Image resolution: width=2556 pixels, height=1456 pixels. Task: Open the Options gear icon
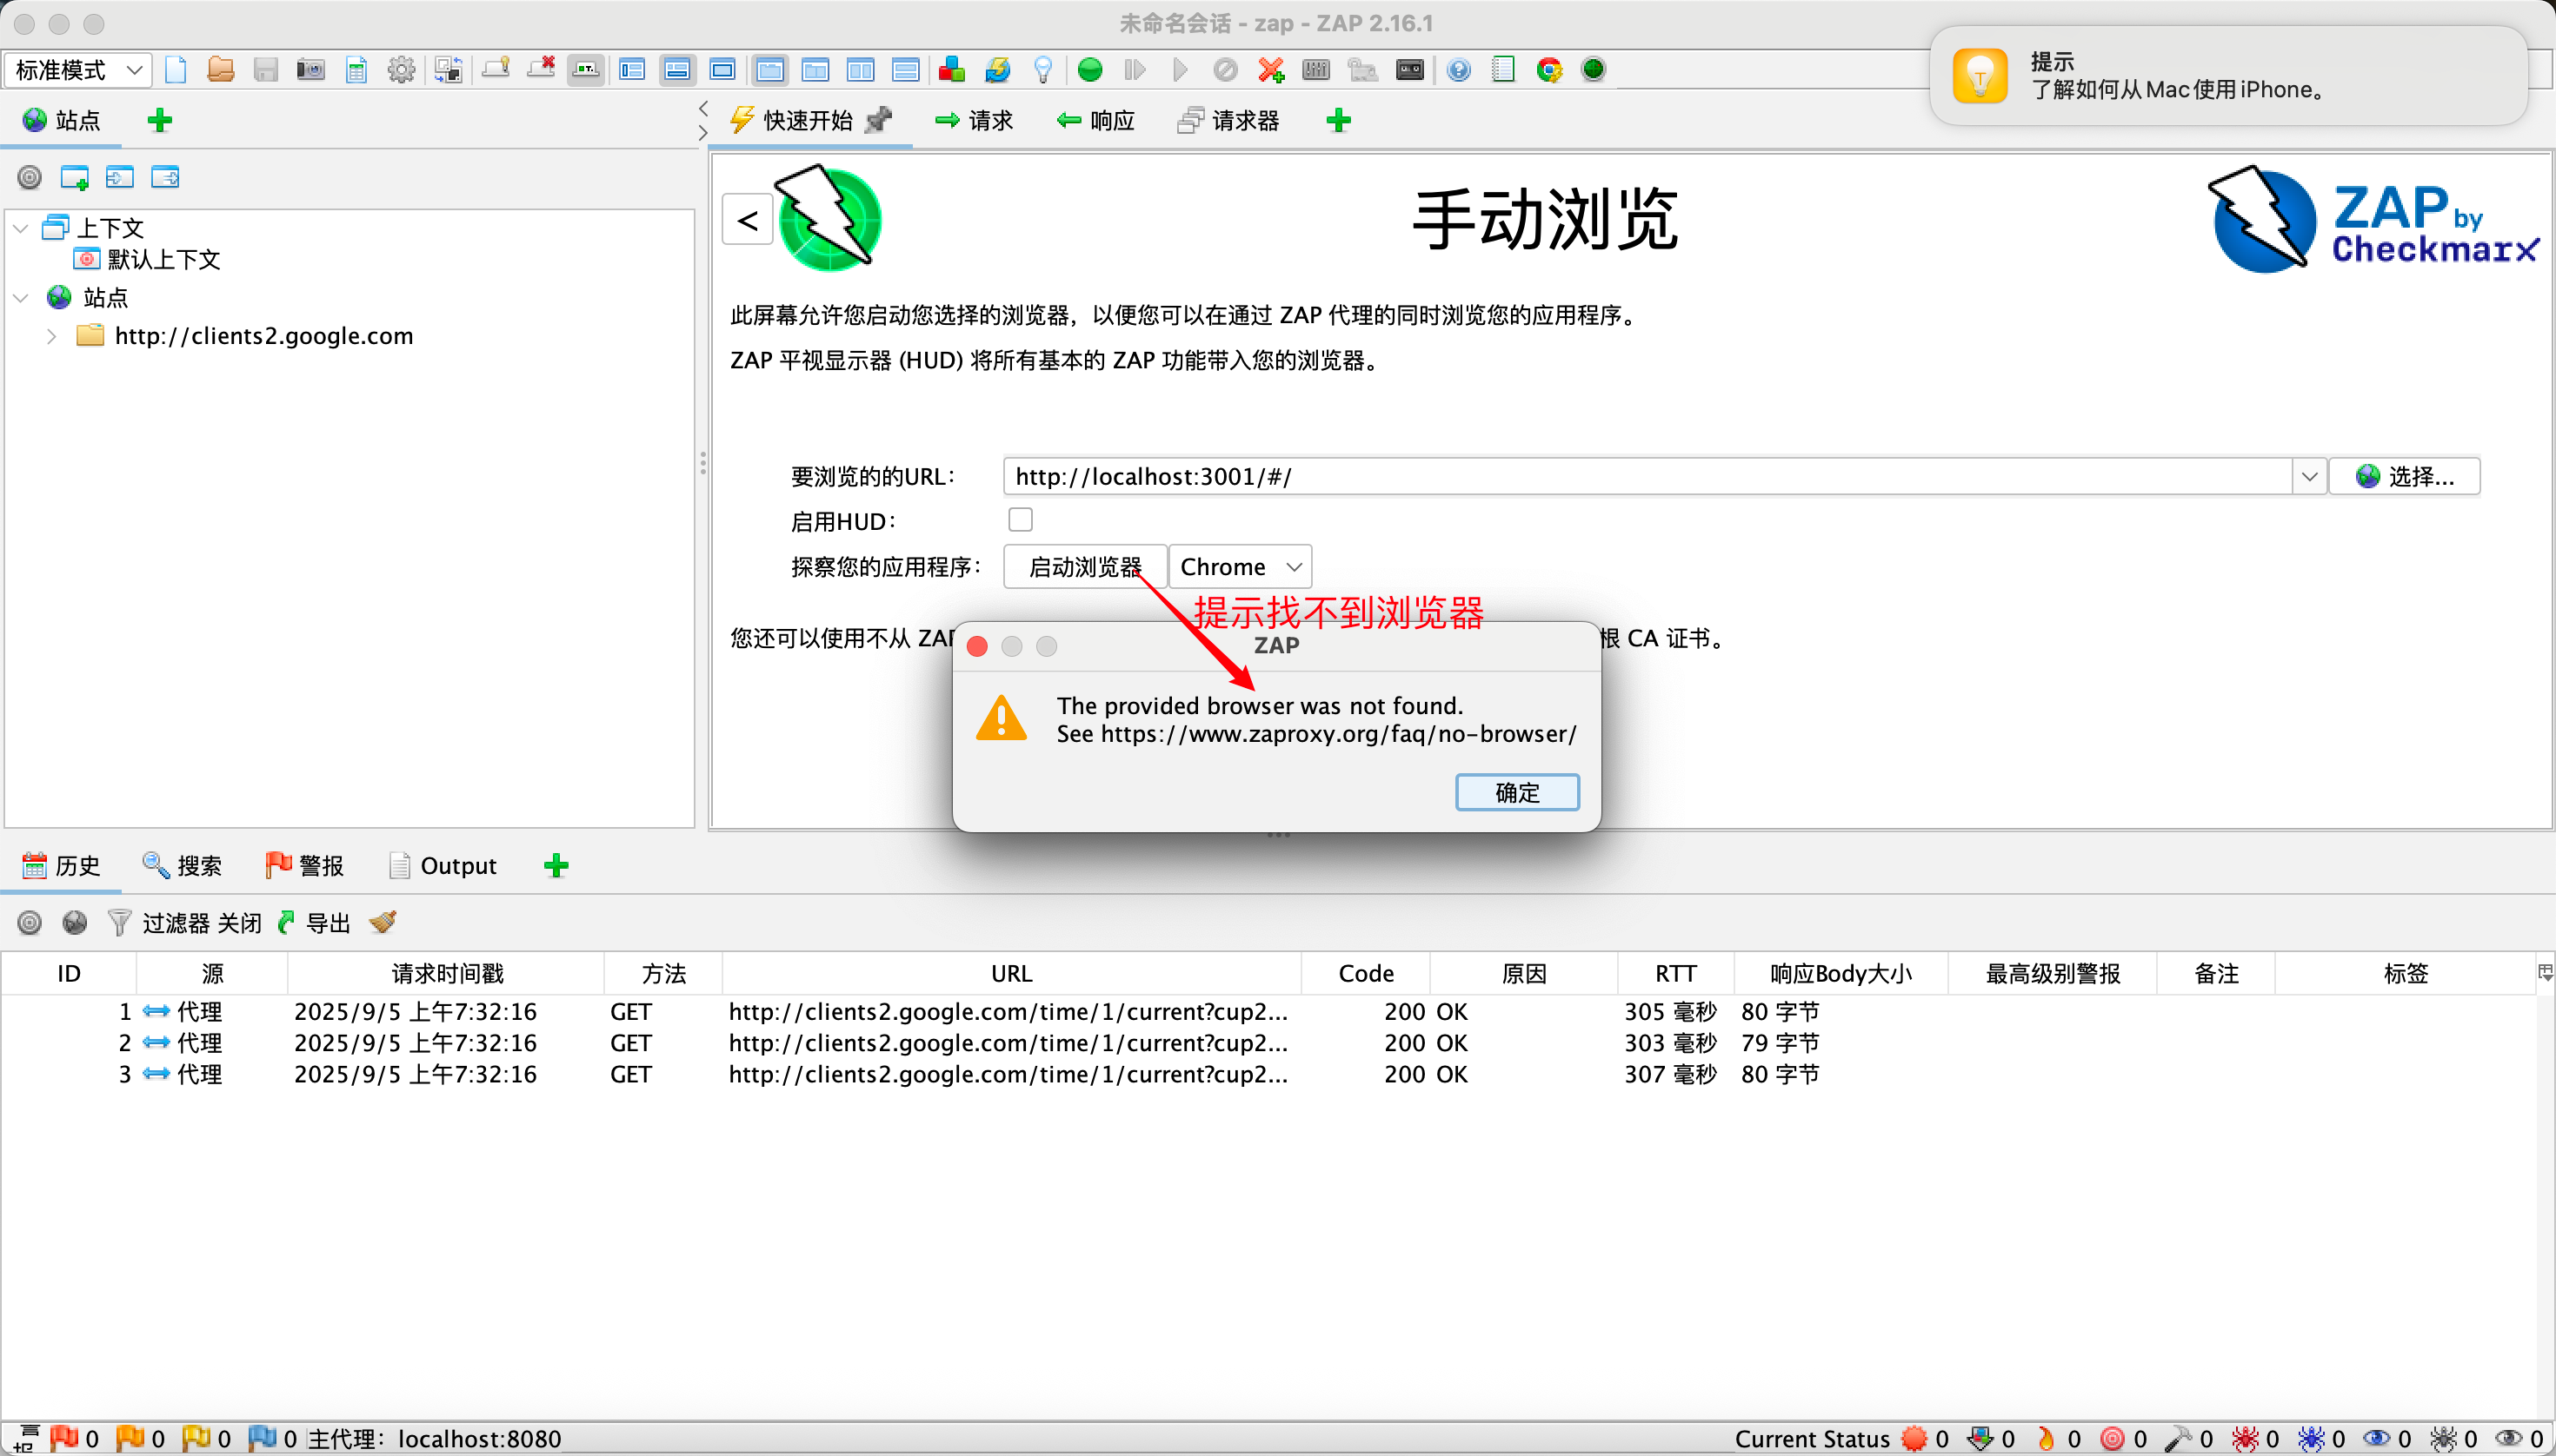tap(402, 70)
